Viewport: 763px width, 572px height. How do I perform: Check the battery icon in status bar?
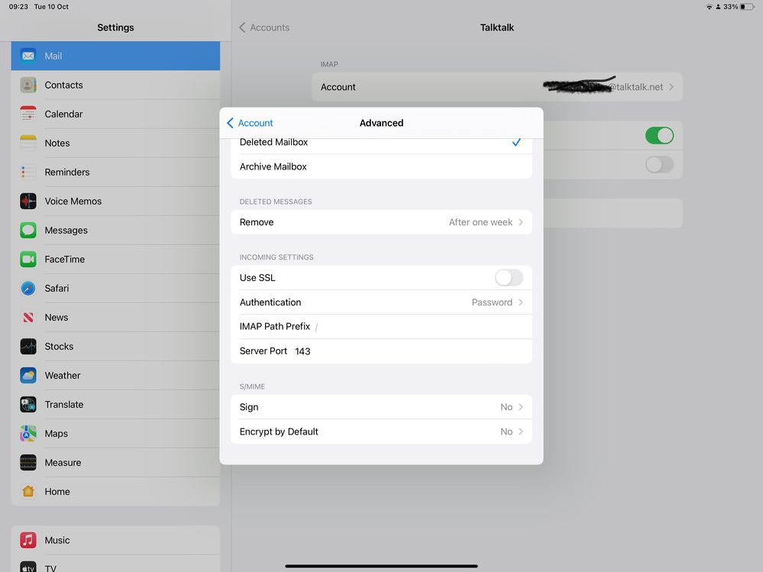click(x=747, y=7)
